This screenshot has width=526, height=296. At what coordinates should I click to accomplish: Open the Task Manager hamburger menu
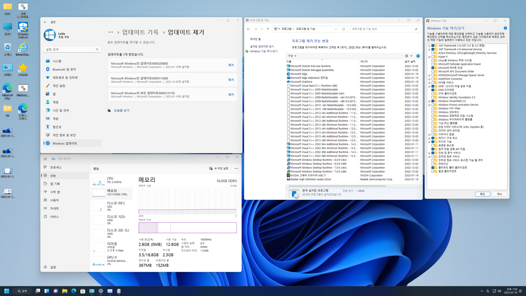[x=45, y=159]
